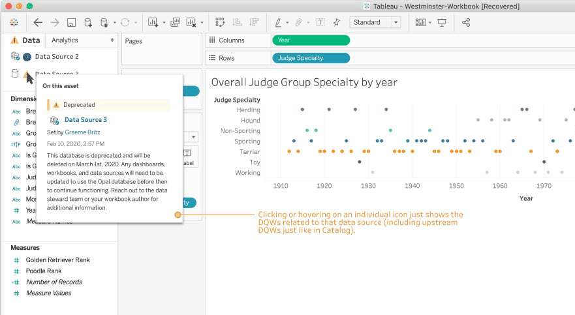Click the Columns shelf label
Viewport: 575px width, 315px height.
232,40
